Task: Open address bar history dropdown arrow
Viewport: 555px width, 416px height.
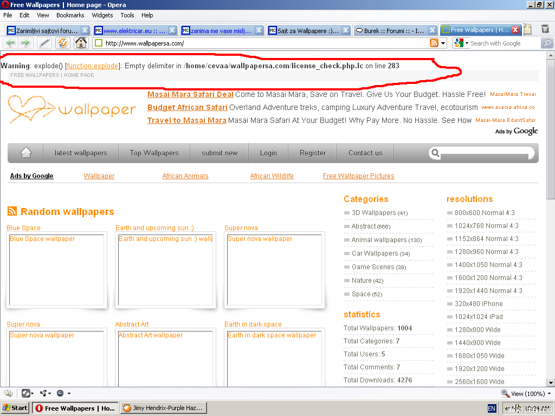Action: [443, 43]
